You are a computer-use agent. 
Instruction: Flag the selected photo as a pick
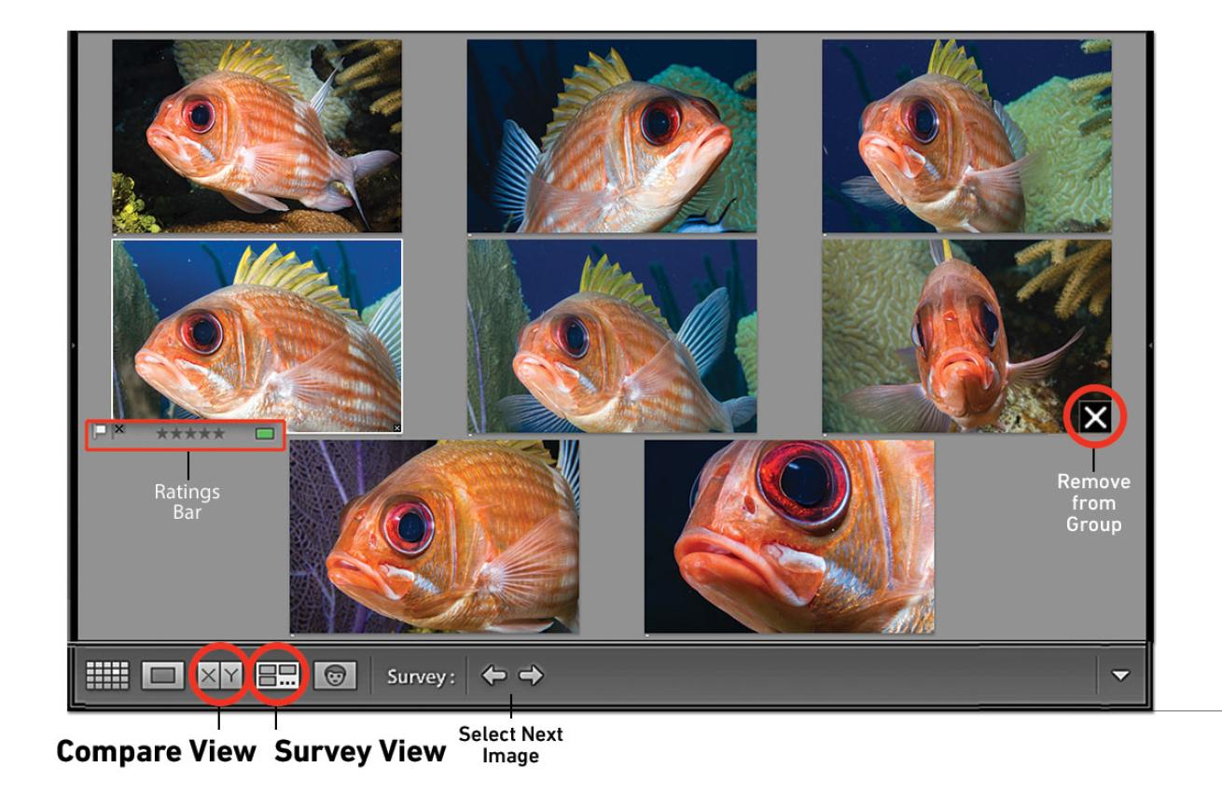pos(98,432)
